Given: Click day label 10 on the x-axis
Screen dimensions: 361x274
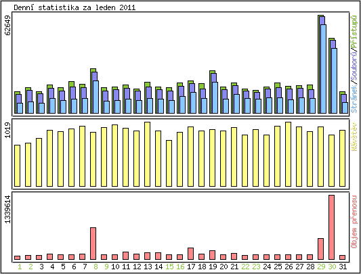Looking at the screenshot, I should tap(115, 267).
